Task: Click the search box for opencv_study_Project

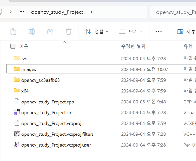Action: 174,12
